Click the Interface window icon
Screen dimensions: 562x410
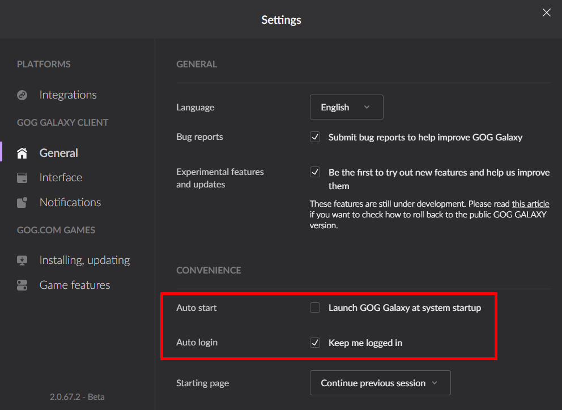pos(22,178)
